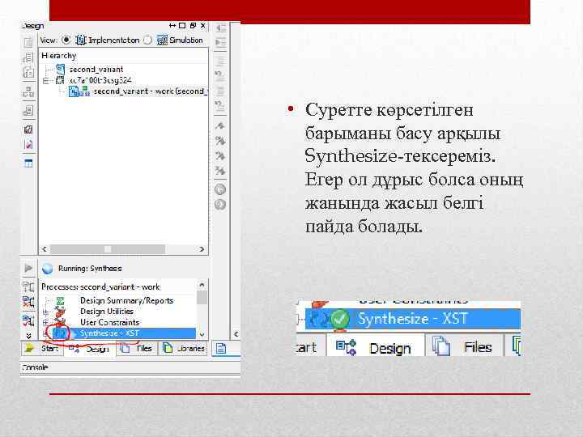Click the third process toolbar icon
Viewport: 583px width, 437px height.
pyautogui.click(x=28, y=320)
